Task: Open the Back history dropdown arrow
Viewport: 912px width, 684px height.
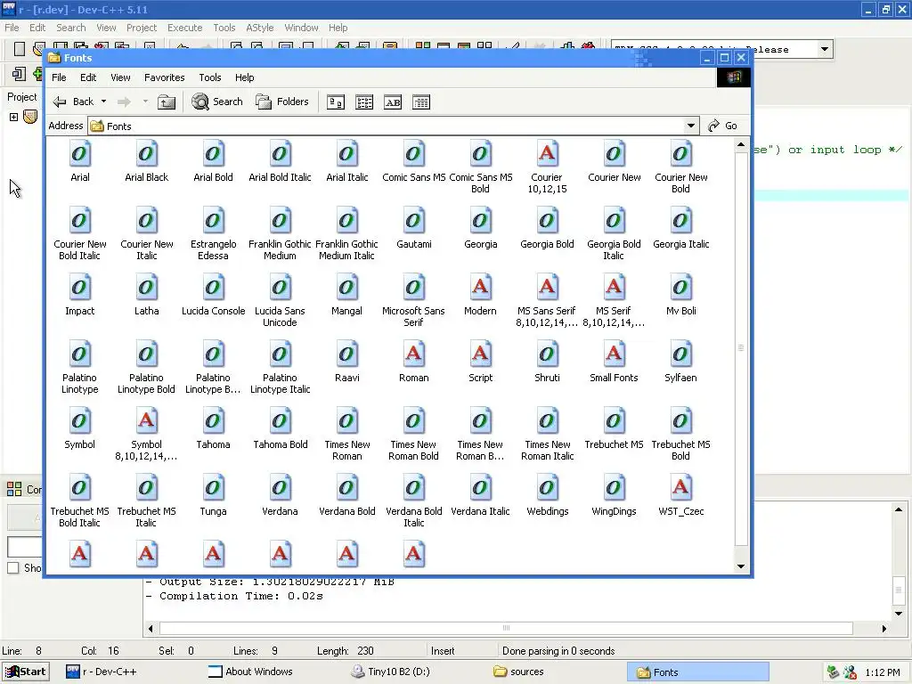Action: pyautogui.click(x=103, y=102)
